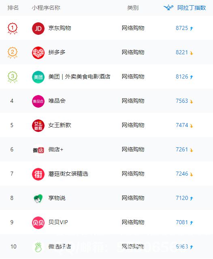Viewport: 213px width, 259px height.
Task: Select the 8725 index value
Action: (x=182, y=28)
